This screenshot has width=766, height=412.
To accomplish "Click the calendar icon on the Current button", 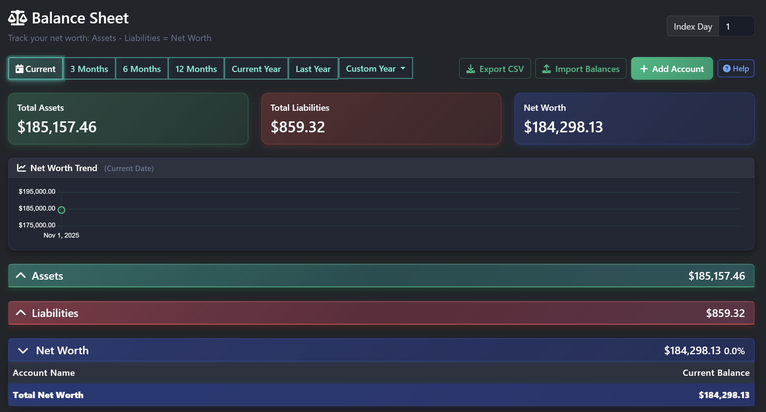I will click(x=19, y=68).
